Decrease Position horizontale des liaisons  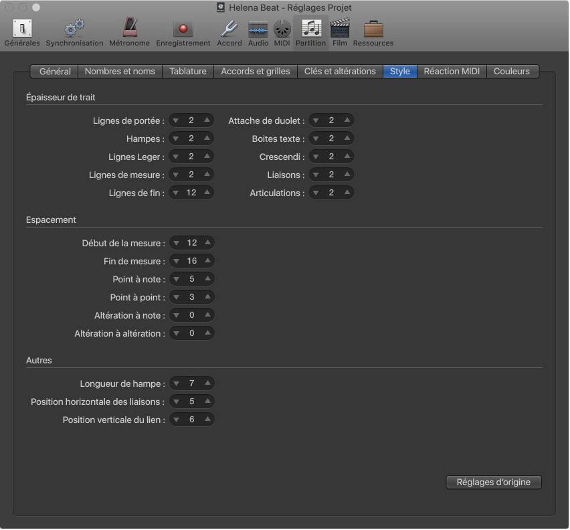[x=177, y=402]
